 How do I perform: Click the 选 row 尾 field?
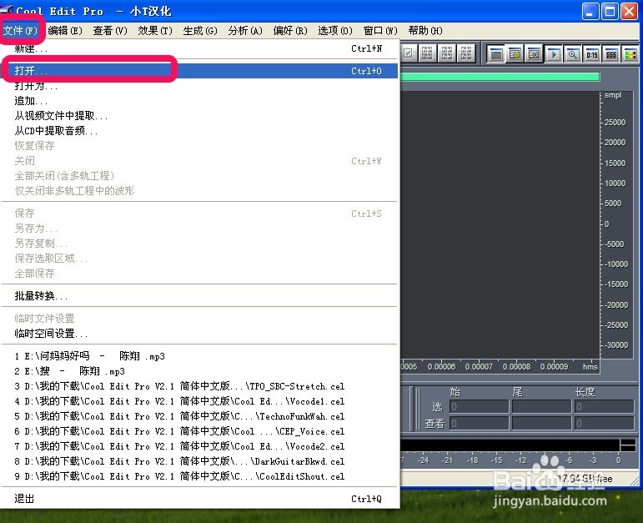click(x=541, y=406)
